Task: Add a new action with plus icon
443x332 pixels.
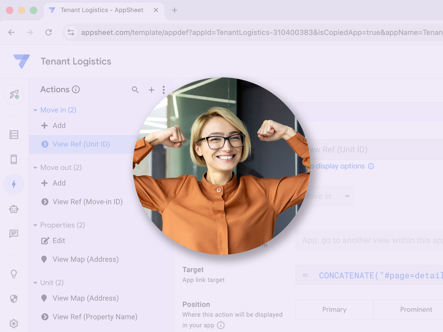Action: [151, 90]
